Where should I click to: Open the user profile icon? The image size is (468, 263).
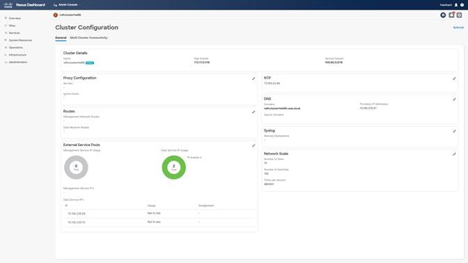(455, 5)
